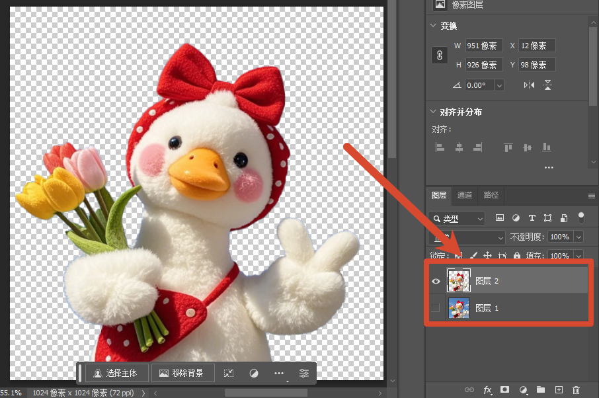Screen dimensions: 599x398
Task: Open the 填充 slider dropdown
Action: [x=579, y=255]
